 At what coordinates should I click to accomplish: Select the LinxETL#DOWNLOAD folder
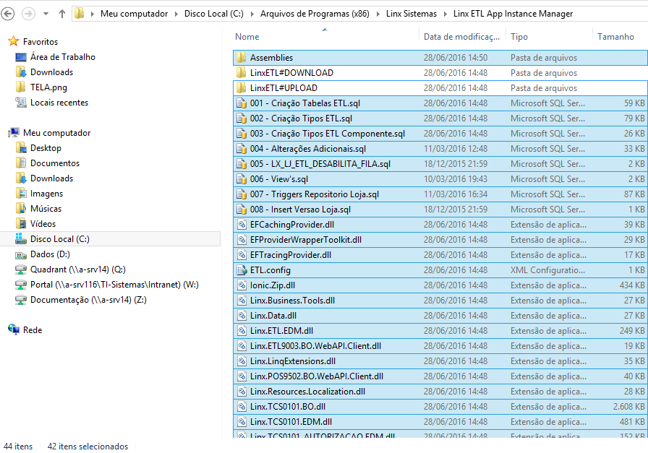tap(291, 73)
